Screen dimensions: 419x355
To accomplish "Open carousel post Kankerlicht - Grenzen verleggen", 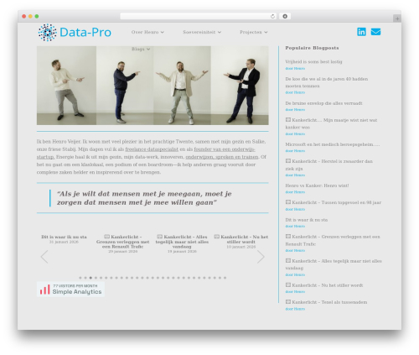I will pyautogui.click(x=123, y=242).
